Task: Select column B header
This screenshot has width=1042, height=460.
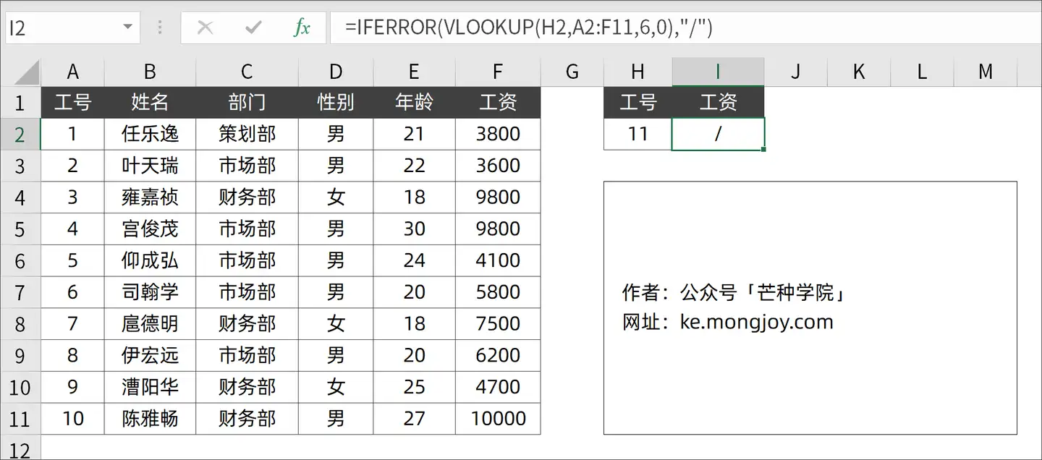Action: [x=150, y=72]
